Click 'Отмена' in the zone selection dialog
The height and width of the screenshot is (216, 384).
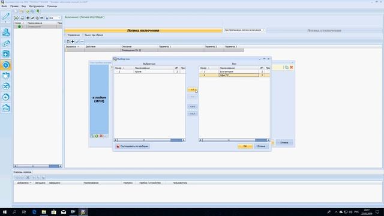tap(262, 146)
